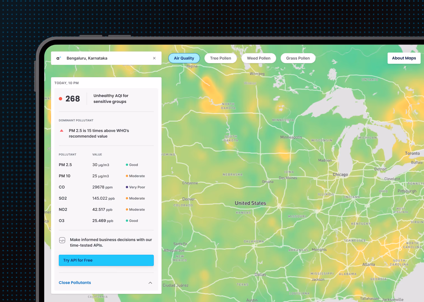Click the 25.469 ppb value
Image resolution: width=424 pixels, height=302 pixels.
[103, 221]
